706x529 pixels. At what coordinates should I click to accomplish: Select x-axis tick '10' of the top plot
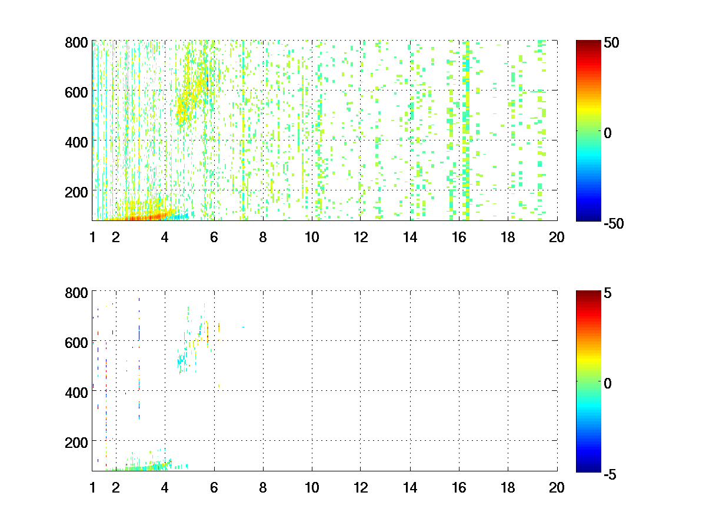[312, 237]
